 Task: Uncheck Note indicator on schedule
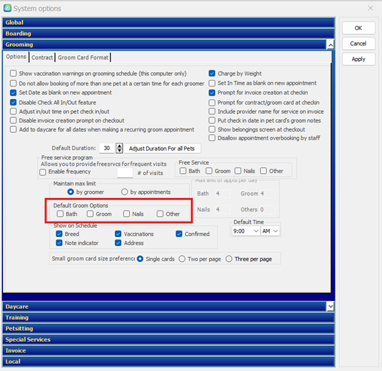tap(59, 243)
